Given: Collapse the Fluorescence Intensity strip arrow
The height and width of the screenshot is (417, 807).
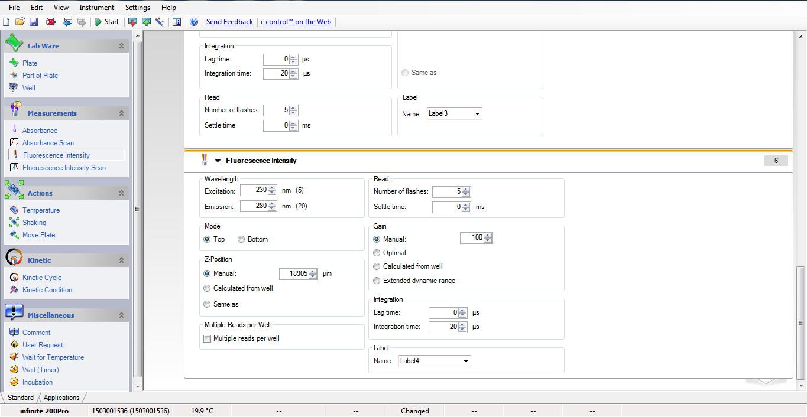Looking at the screenshot, I should pos(218,161).
